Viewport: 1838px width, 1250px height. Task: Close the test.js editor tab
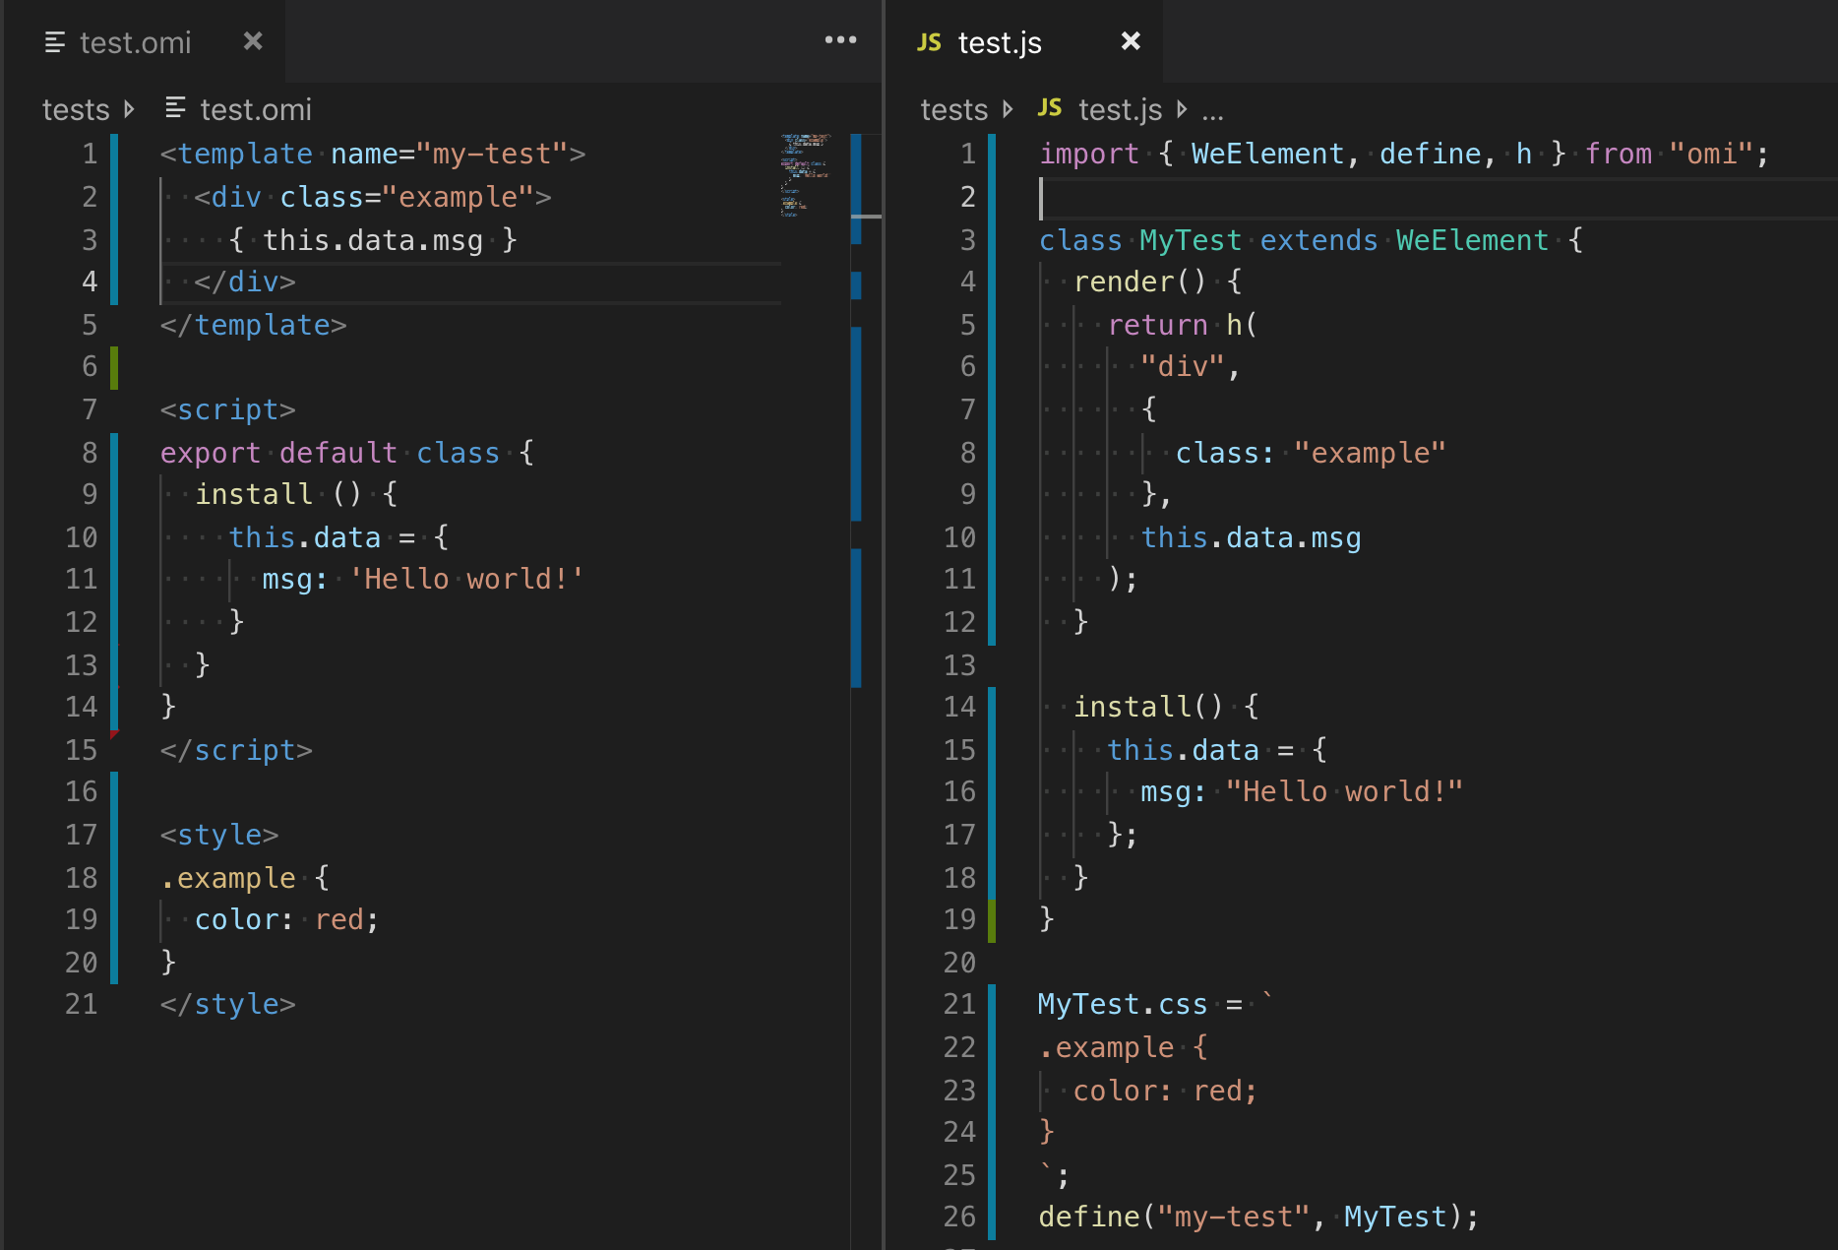(1131, 41)
